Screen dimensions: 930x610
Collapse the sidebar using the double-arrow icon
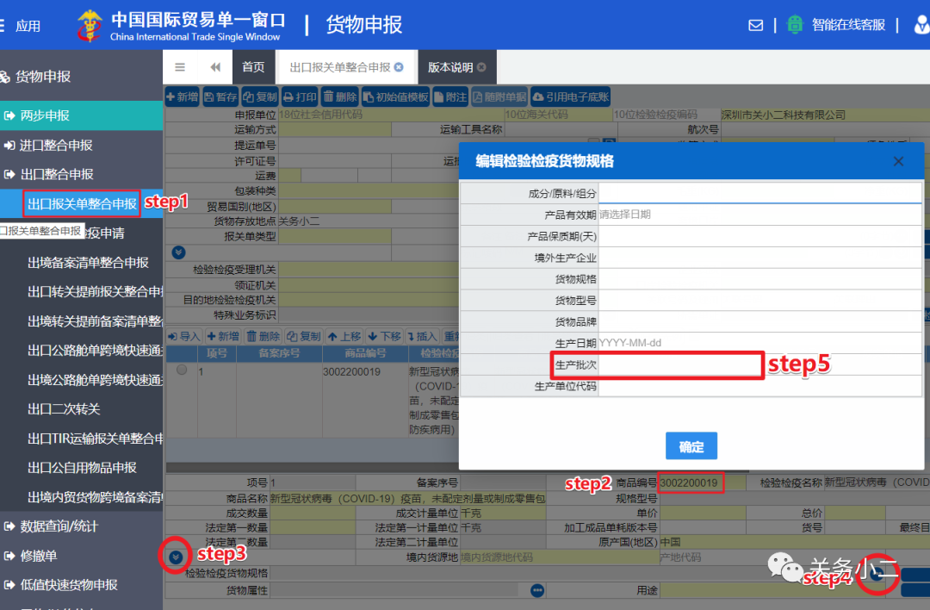pos(215,66)
